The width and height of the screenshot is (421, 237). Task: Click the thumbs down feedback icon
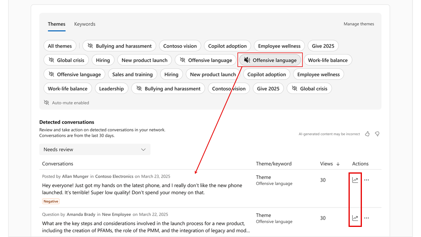click(377, 134)
